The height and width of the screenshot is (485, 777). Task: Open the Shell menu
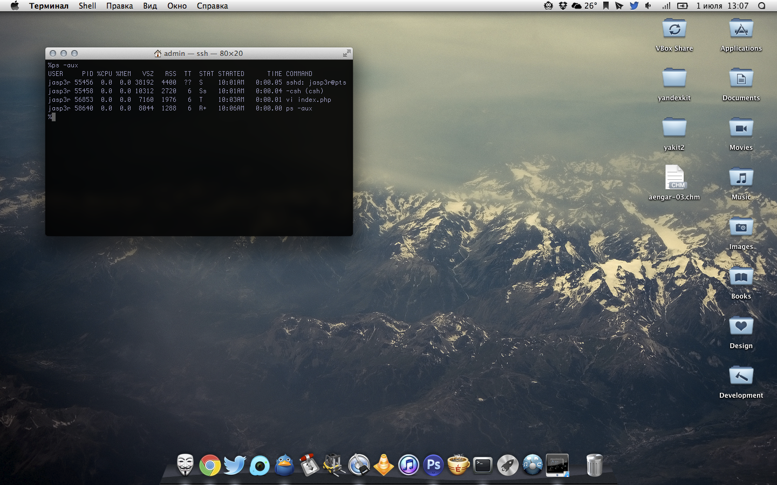[x=87, y=6]
